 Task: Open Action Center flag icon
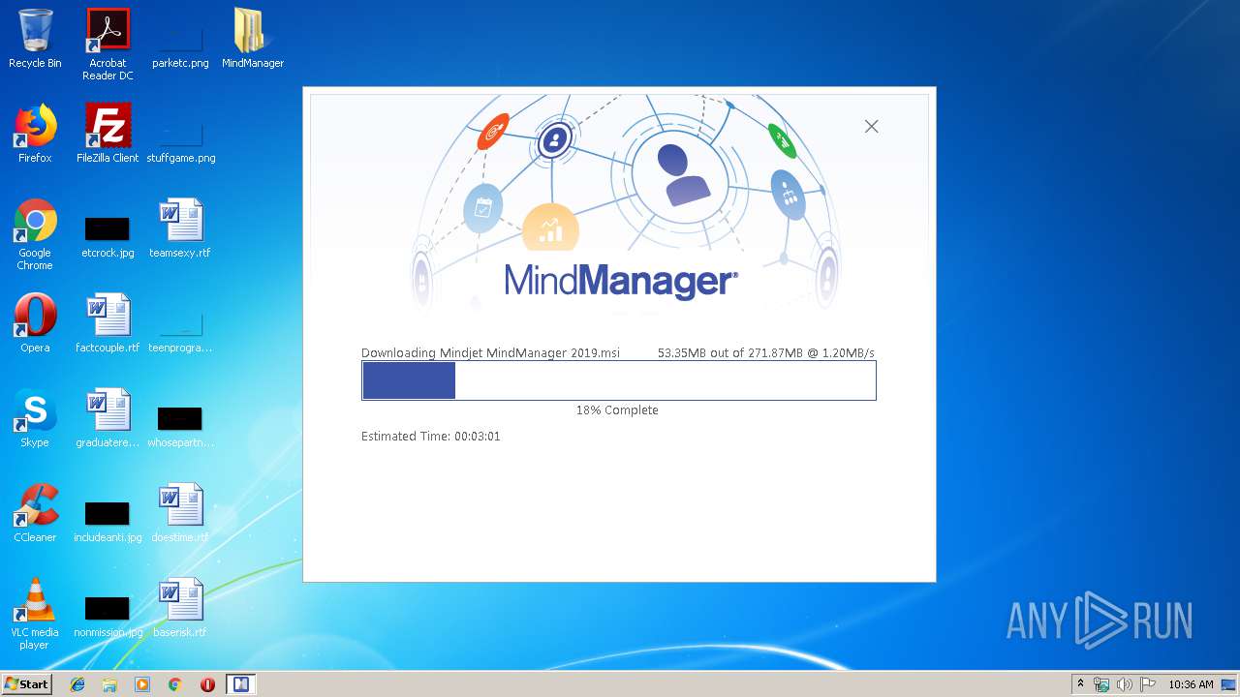click(x=1148, y=684)
